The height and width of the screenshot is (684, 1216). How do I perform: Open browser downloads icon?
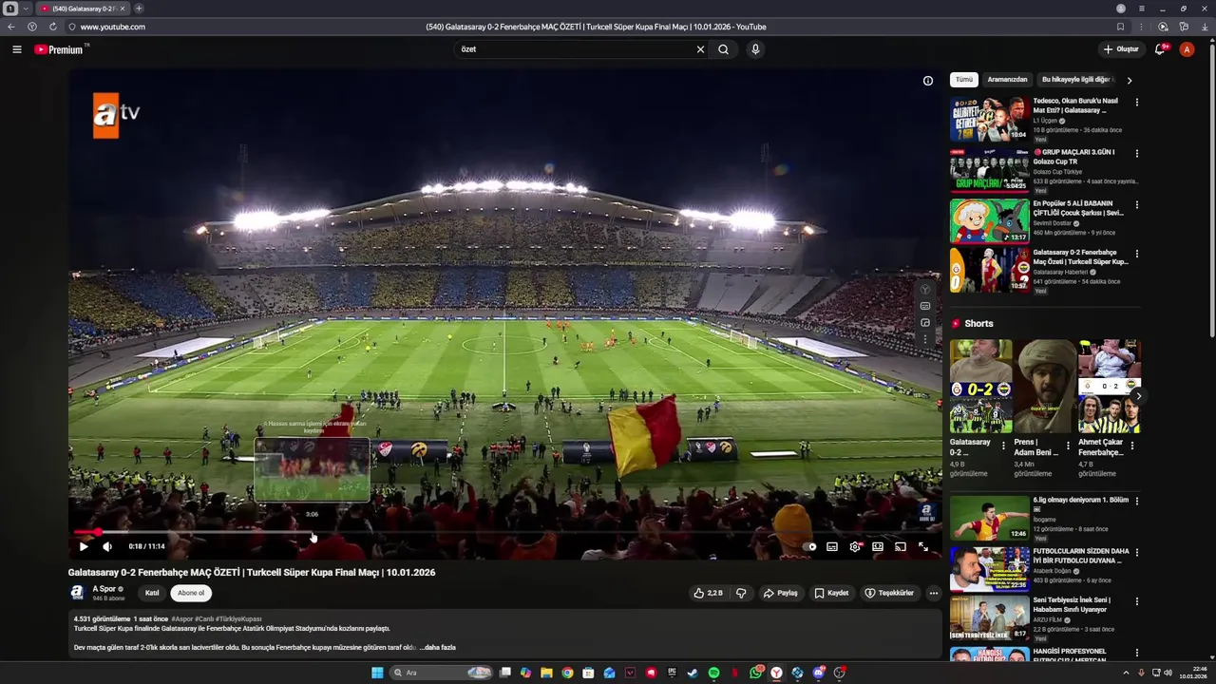coord(1205,27)
